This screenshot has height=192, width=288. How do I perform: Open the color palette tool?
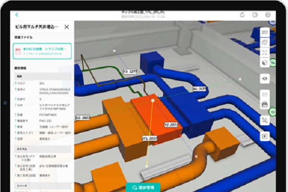coord(264,43)
